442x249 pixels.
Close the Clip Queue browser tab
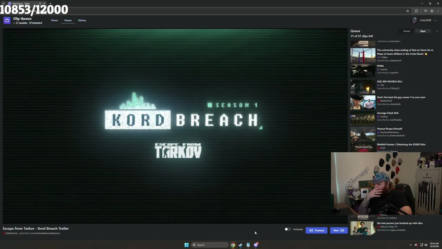(x=44, y=3)
